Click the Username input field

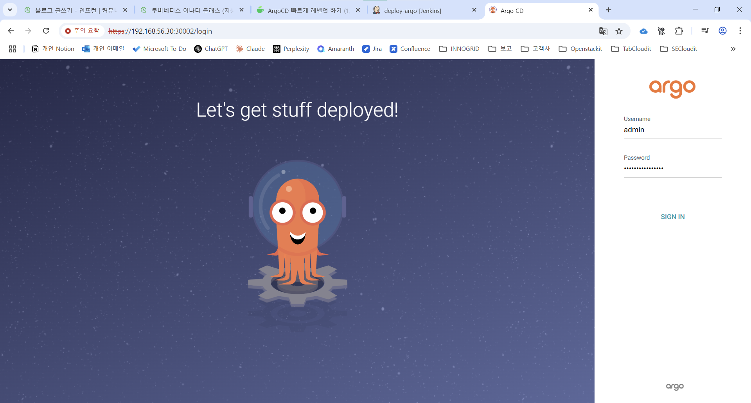pos(672,130)
